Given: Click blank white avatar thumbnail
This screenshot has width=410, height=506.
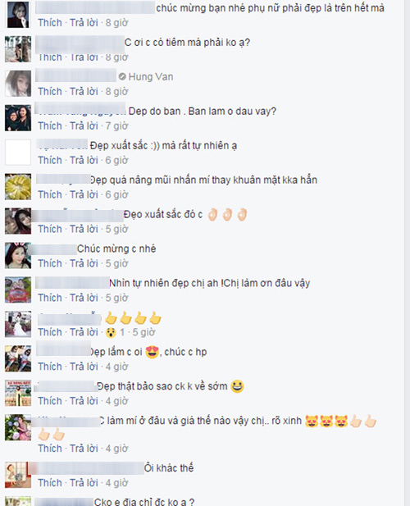Looking at the screenshot, I should click(x=18, y=153).
